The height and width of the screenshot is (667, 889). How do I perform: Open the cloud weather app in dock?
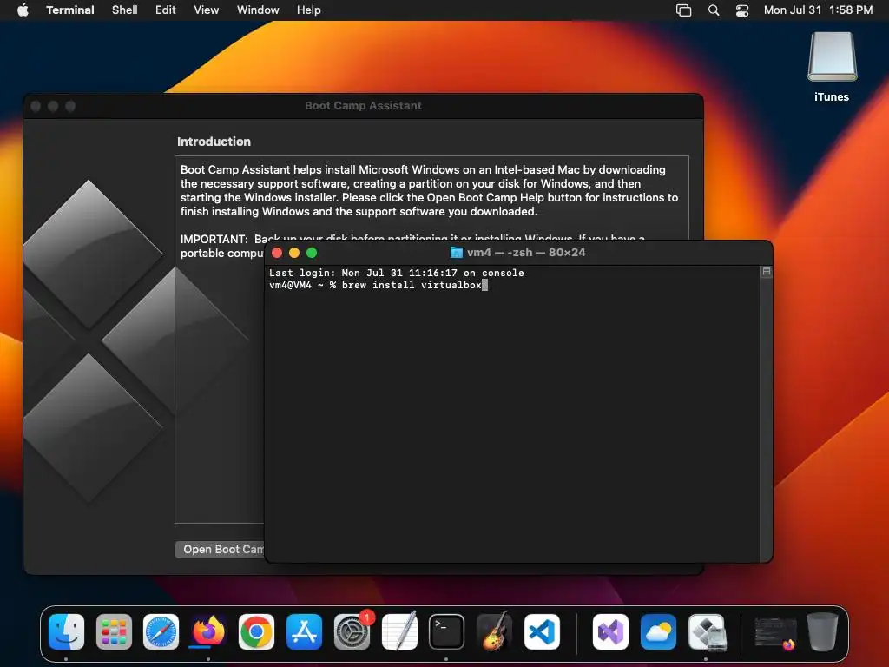tap(658, 632)
